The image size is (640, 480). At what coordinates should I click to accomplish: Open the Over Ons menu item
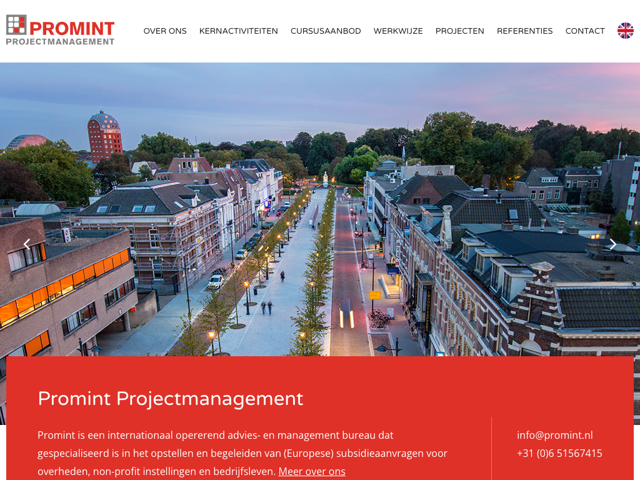[x=165, y=31]
